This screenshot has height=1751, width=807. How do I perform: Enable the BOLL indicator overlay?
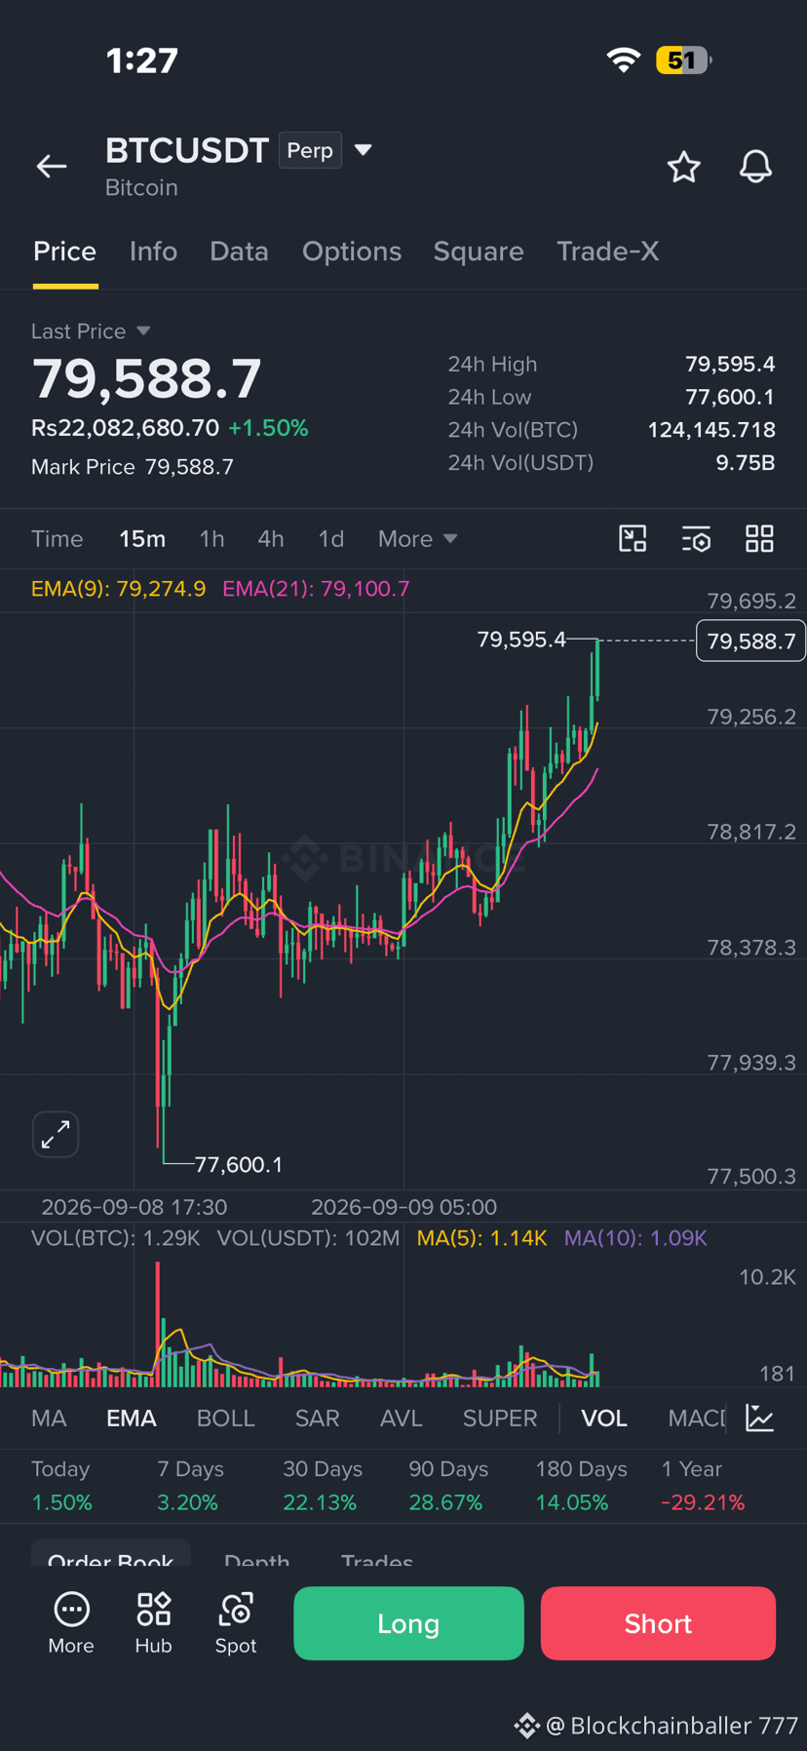225,1419
